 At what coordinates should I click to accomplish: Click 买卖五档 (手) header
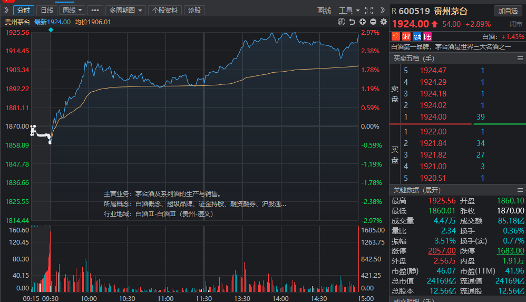414,59
